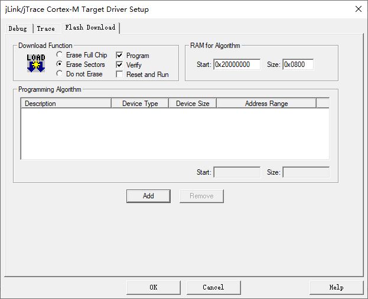Click Cancel to discard changes

(214, 288)
